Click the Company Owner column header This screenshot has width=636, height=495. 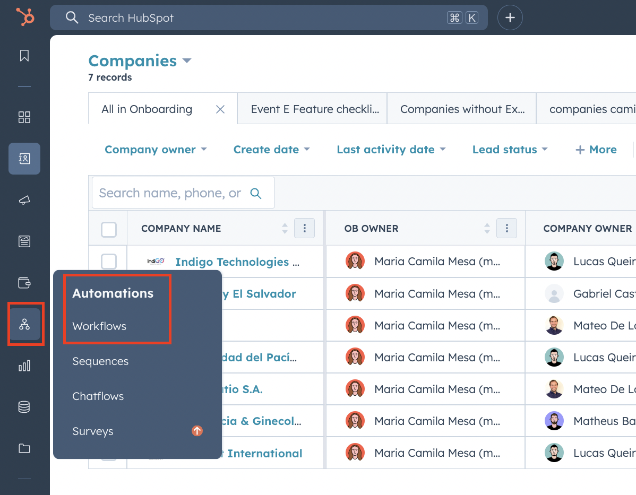(x=587, y=228)
